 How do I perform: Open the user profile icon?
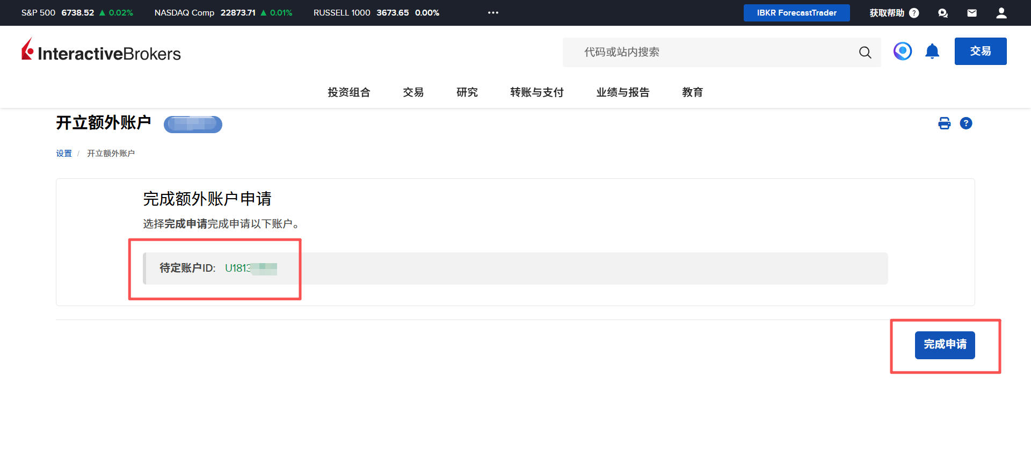coord(1001,13)
